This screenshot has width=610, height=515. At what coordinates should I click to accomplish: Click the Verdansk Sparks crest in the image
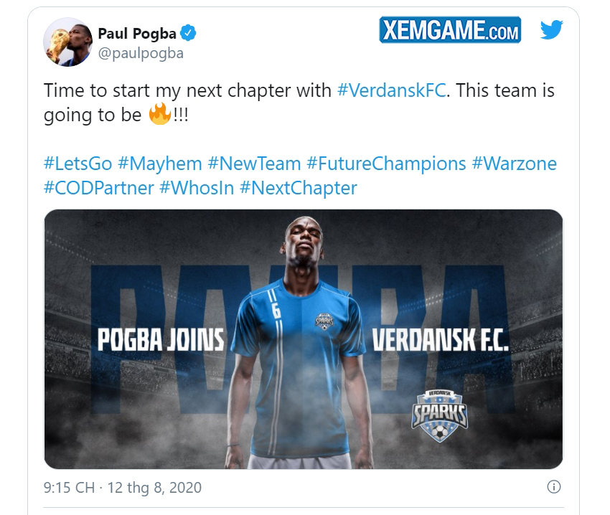440,416
